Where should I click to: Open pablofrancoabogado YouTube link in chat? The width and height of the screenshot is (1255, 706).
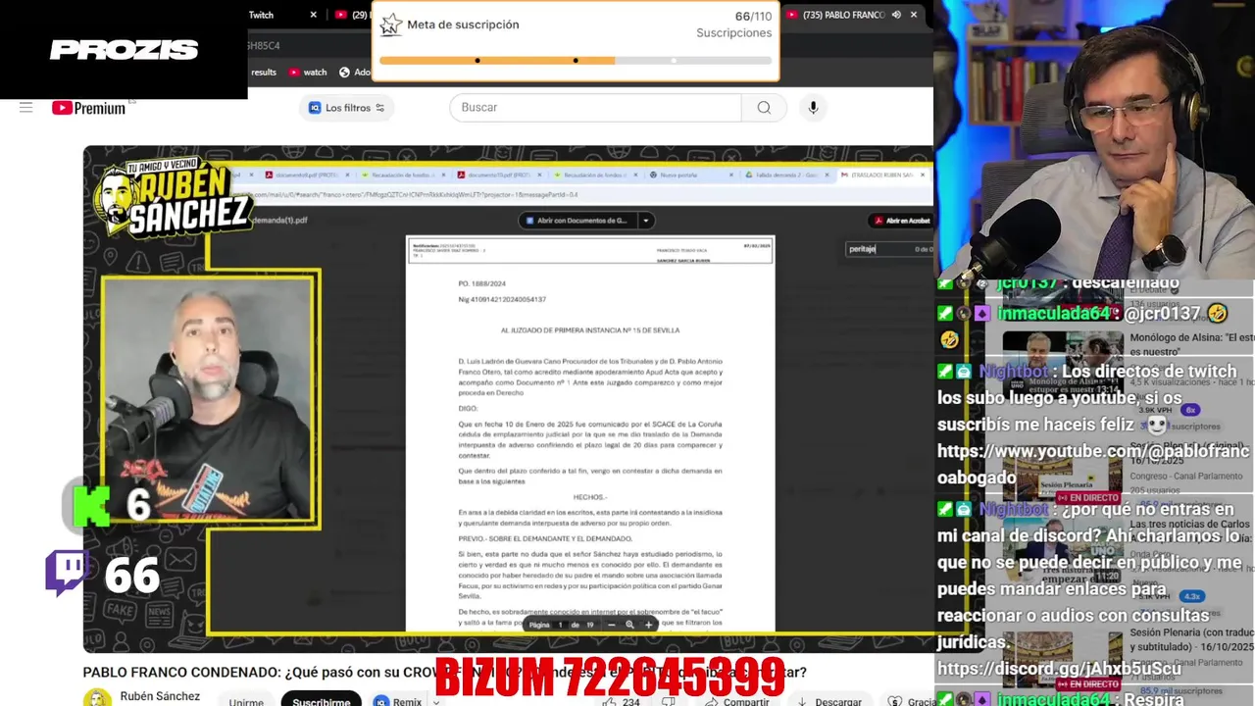click(1094, 465)
